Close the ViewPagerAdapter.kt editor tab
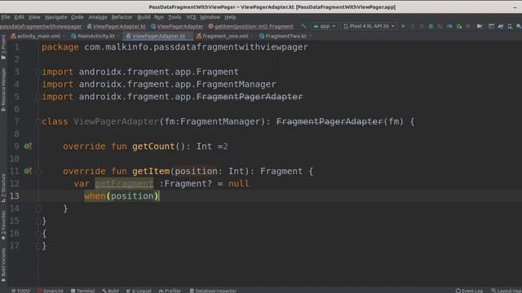Screen dimensions: 522x293 pos(189,36)
